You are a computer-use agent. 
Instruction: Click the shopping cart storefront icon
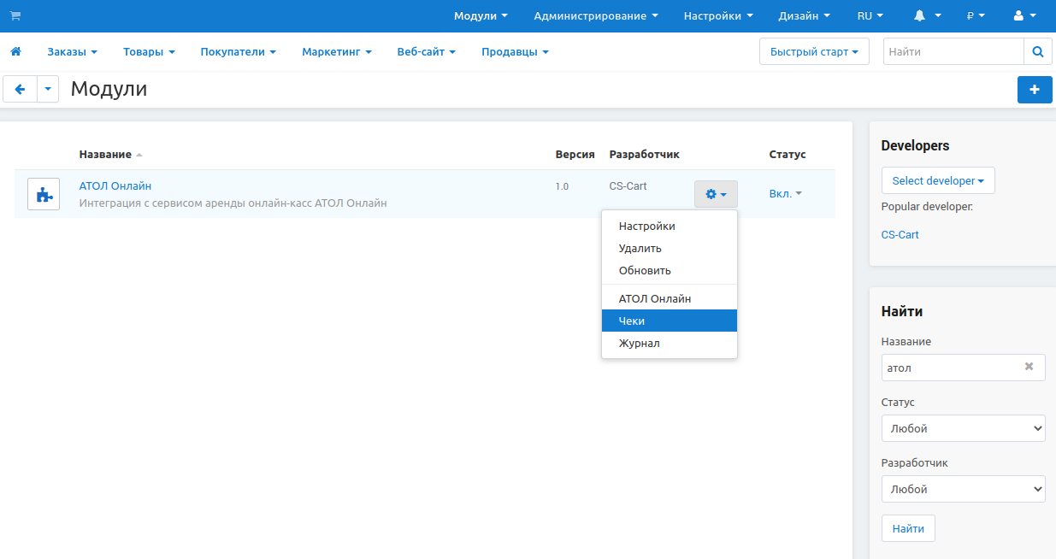(15, 15)
